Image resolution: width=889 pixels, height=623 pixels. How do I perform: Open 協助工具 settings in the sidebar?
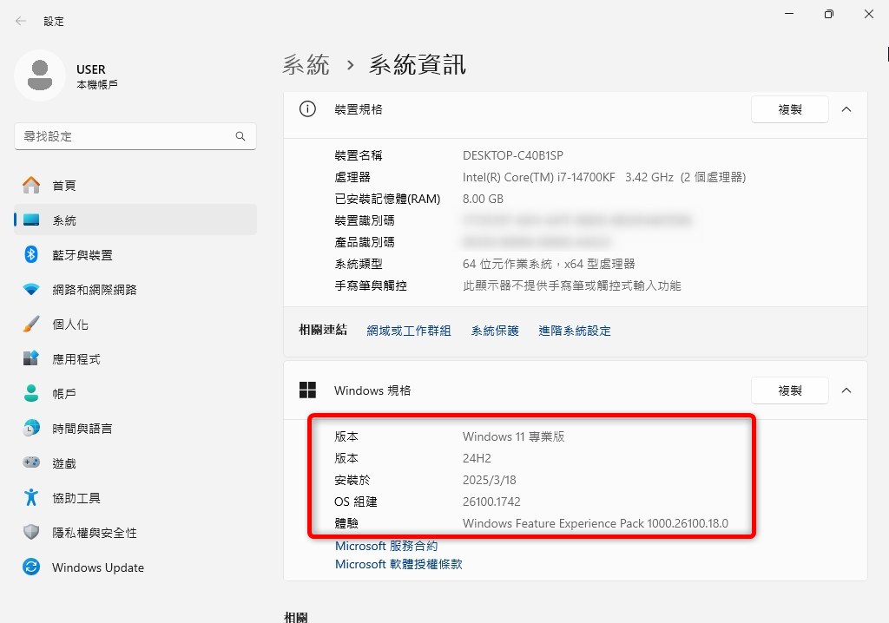pos(135,498)
